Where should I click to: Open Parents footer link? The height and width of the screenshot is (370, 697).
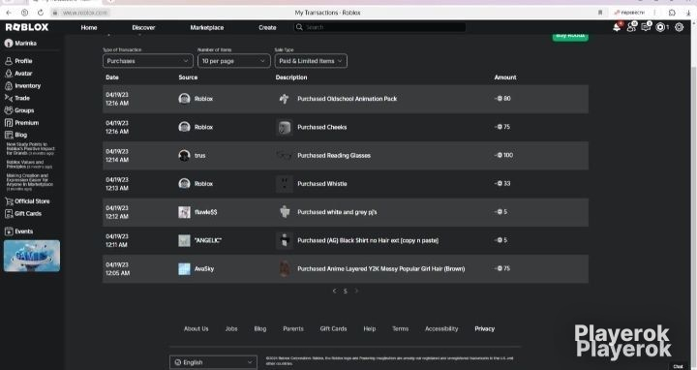point(293,328)
